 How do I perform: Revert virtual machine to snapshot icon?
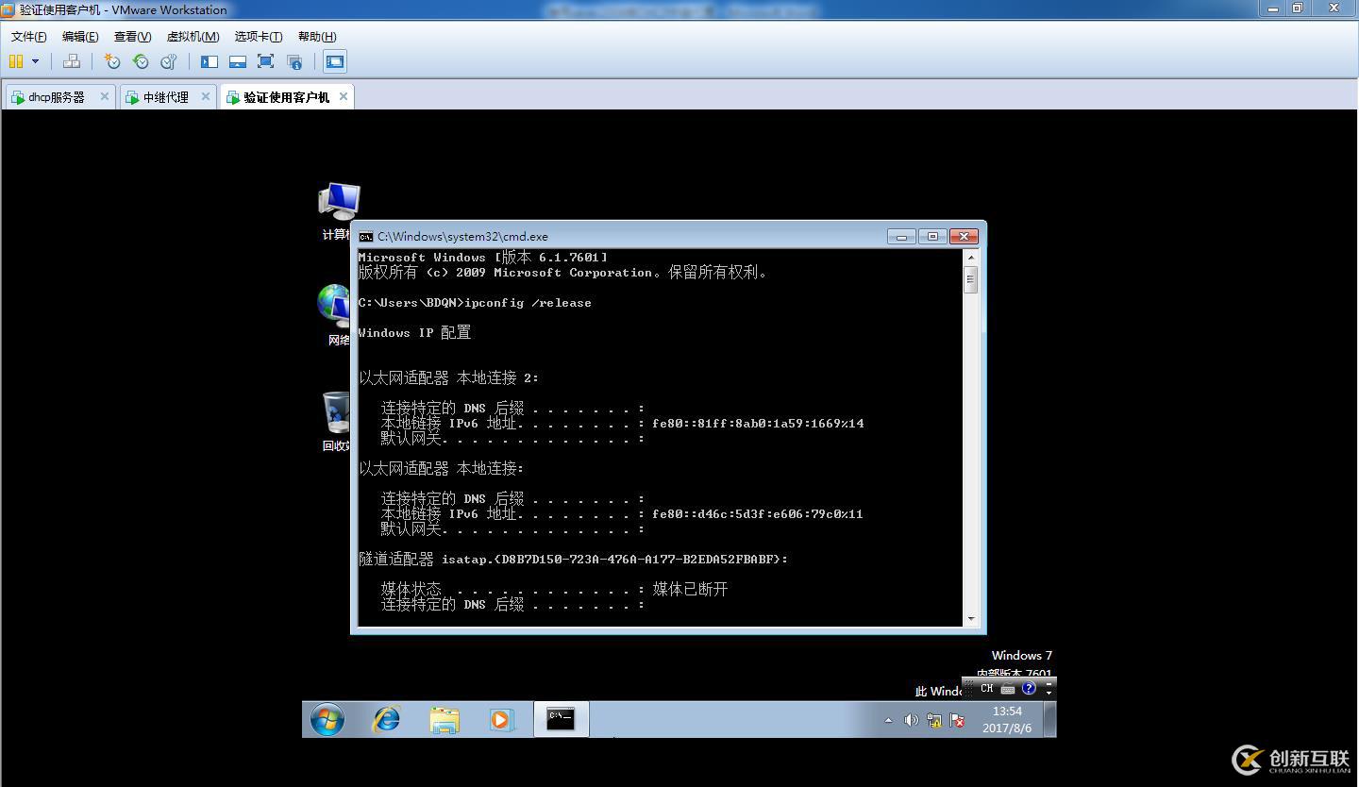pyautogui.click(x=141, y=61)
